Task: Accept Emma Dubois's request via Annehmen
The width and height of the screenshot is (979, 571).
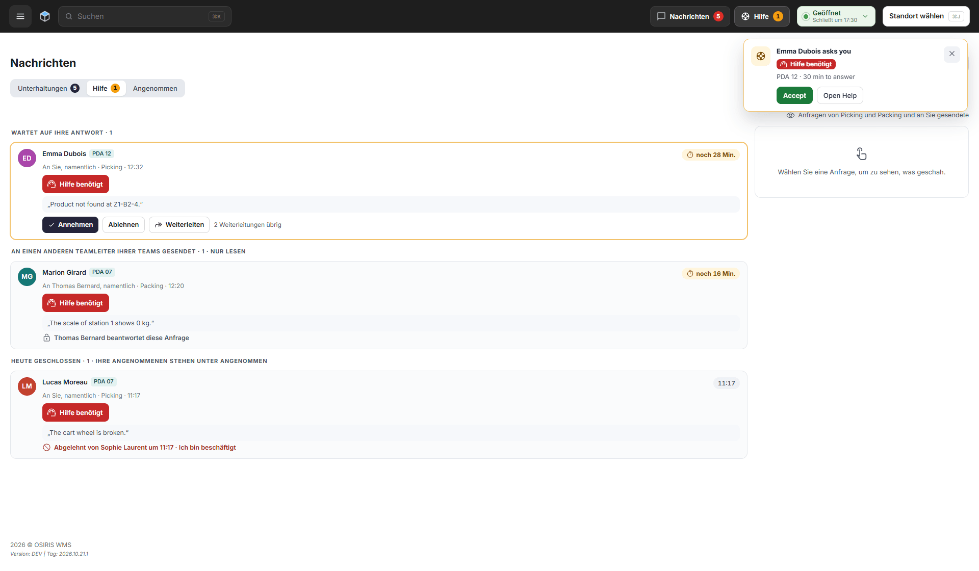Action: [70, 225]
